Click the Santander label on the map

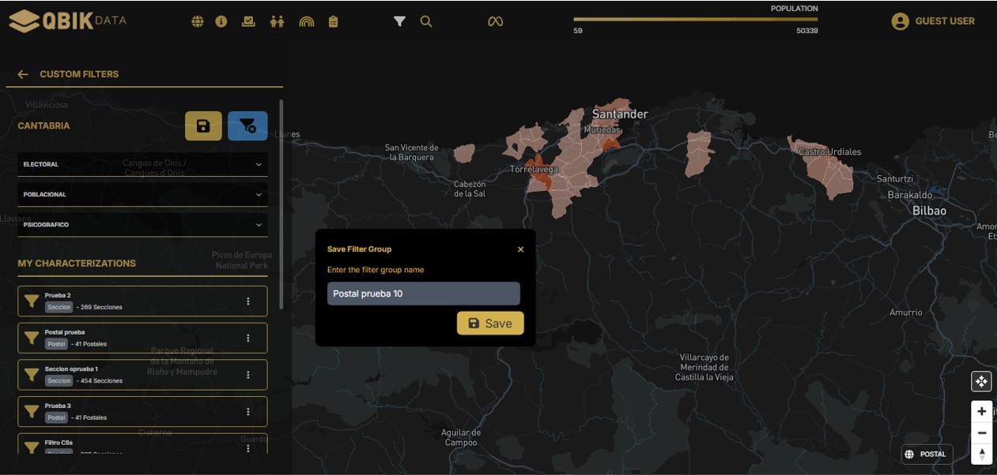coord(620,114)
